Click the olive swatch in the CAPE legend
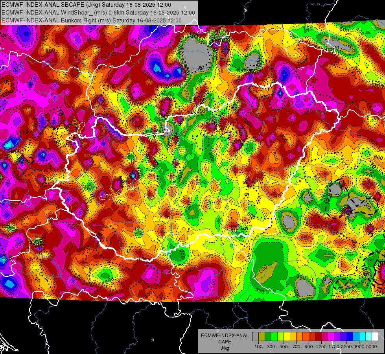Image resolution: width=385 pixels, height=354 pixels. pos(262,337)
